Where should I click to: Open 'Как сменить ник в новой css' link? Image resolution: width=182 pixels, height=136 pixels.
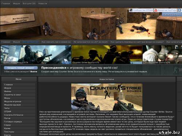coord(56,42)
